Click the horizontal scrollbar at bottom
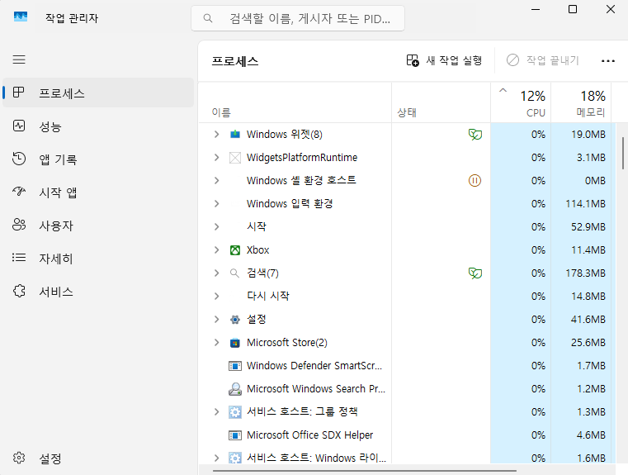The height and width of the screenshot is (475, 628). click(365, 471)
